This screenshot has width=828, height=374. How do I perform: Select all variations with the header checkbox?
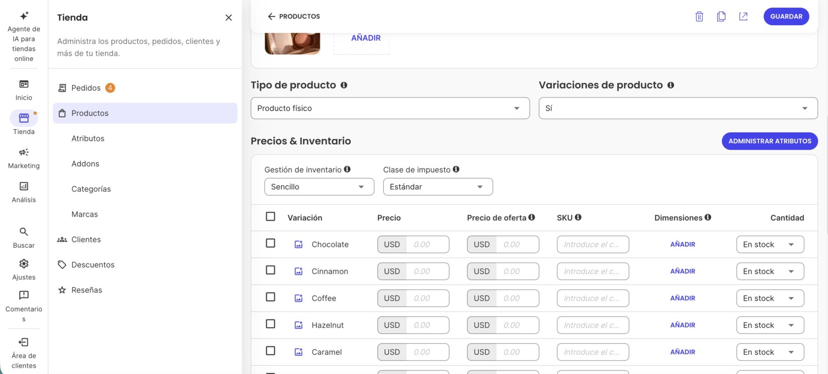[x=271, y=217]
